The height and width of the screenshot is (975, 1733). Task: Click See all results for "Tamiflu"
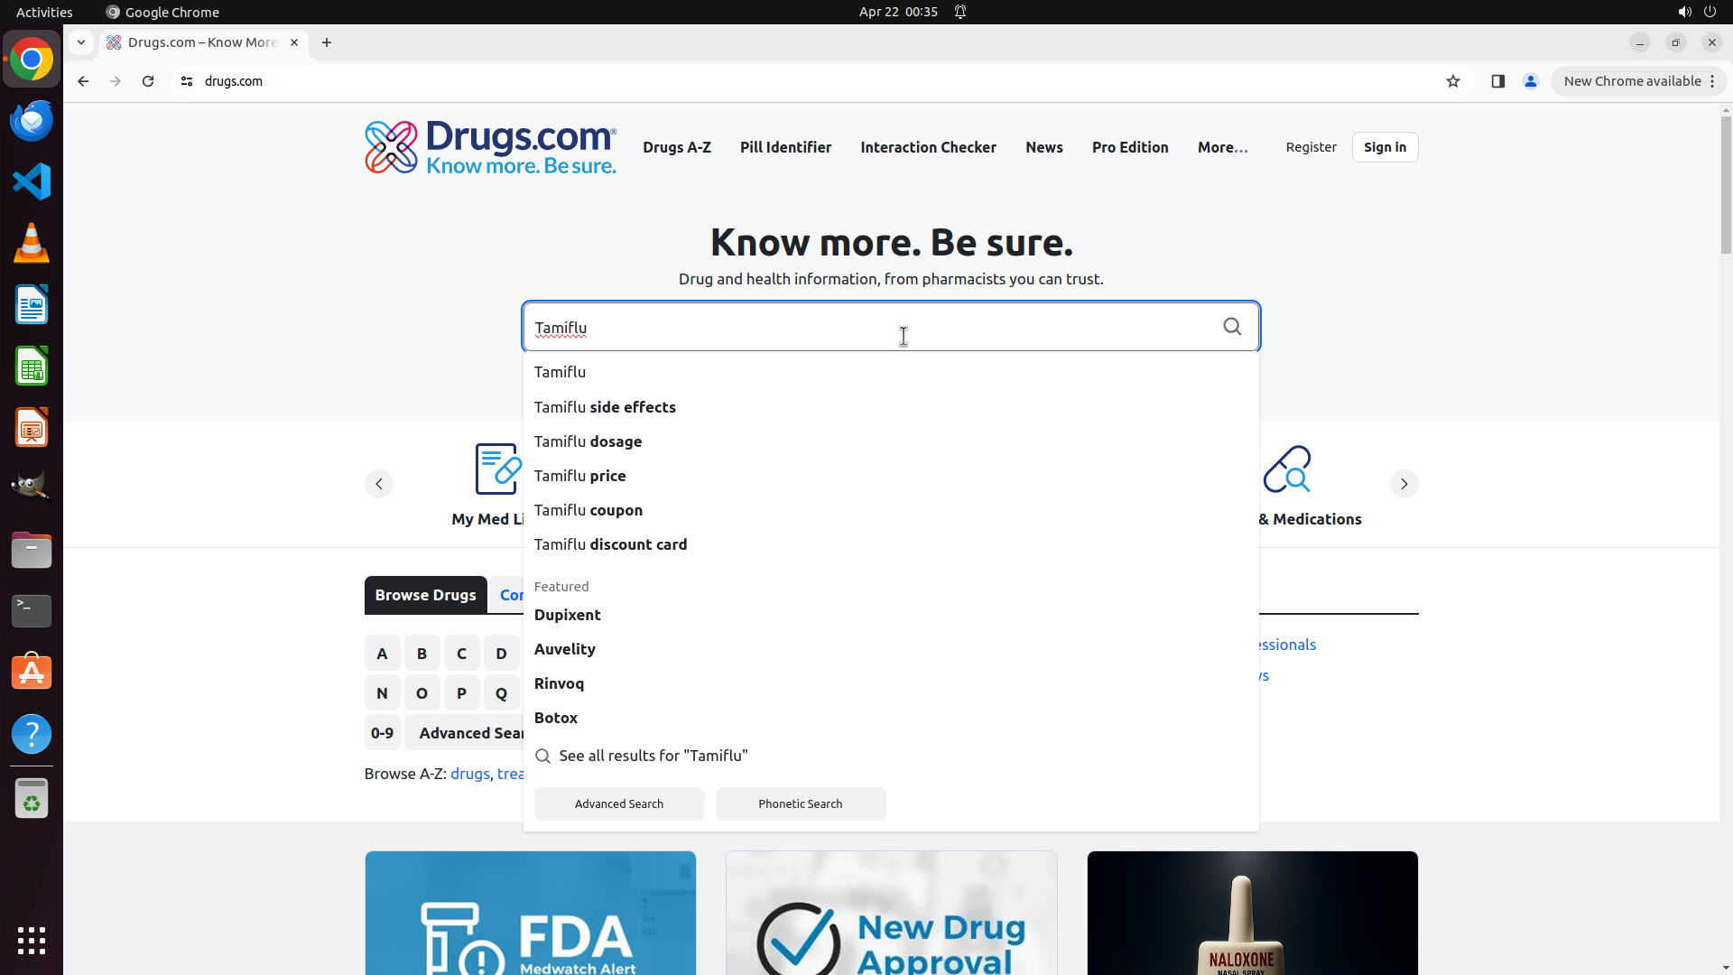point(653,756)
